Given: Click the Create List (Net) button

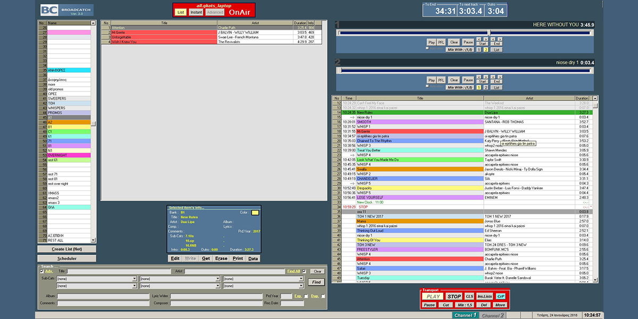Looking at the screenshot, I should point(66,249).
